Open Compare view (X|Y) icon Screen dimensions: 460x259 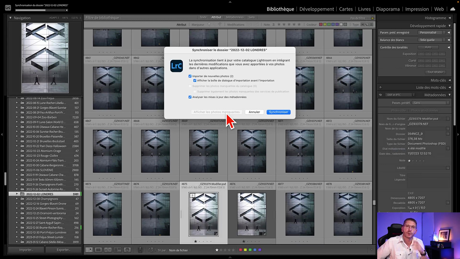point(108,250)
